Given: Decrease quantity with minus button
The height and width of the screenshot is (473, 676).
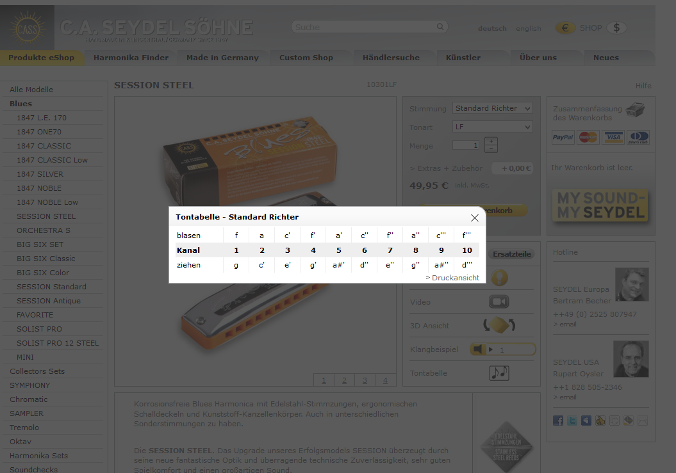Looking at the screenshot, I should point(491,149).
